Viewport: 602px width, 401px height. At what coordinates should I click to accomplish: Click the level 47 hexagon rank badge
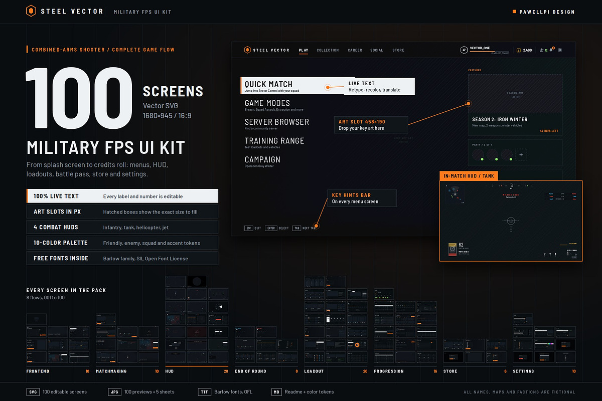[464, 50]
